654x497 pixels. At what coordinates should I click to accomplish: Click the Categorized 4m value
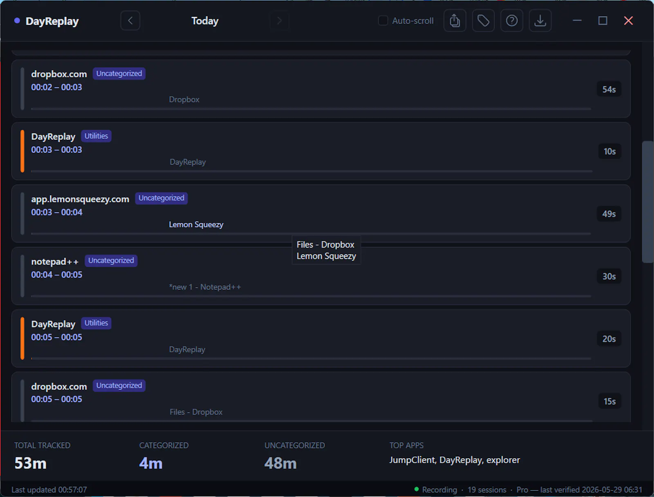pyautogui.click(x=151, y=463)
